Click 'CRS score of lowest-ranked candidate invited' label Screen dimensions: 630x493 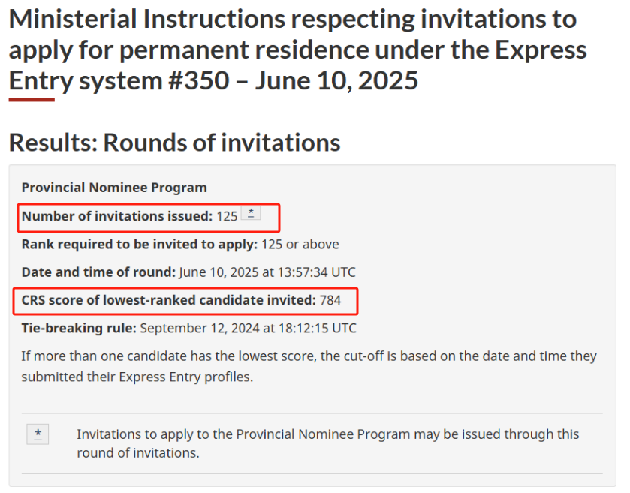pos(169,300)
